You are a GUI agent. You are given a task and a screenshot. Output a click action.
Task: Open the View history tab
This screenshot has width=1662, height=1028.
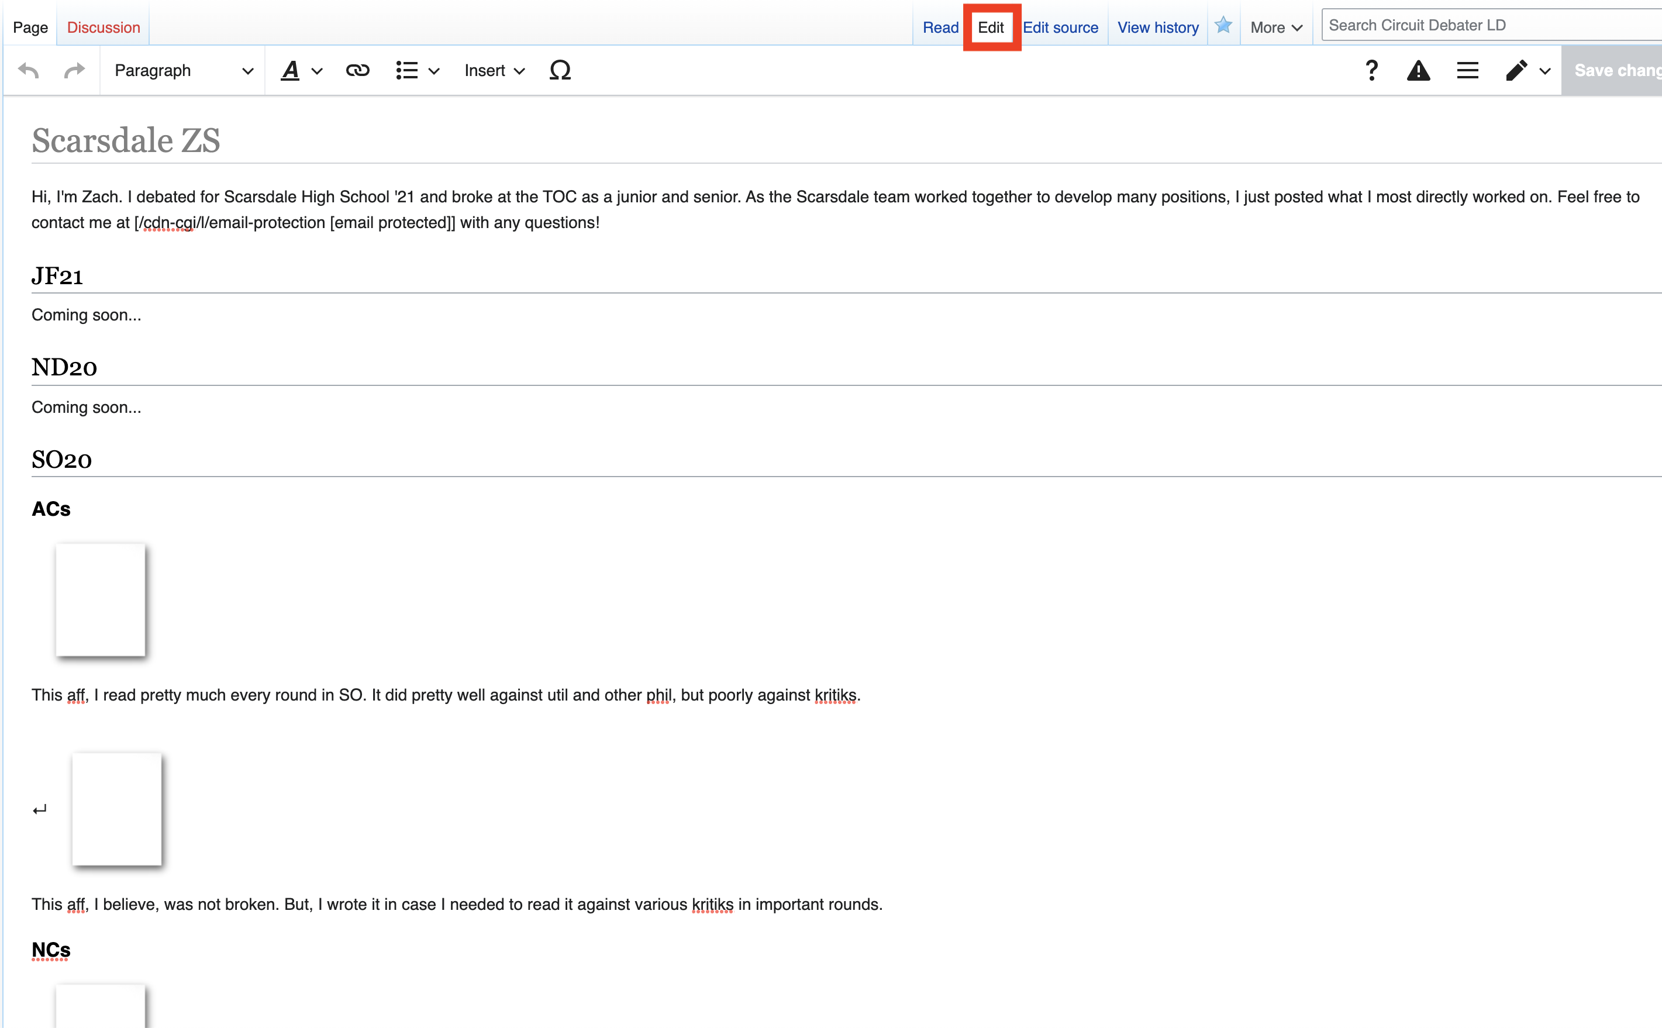pos(1158,27)
